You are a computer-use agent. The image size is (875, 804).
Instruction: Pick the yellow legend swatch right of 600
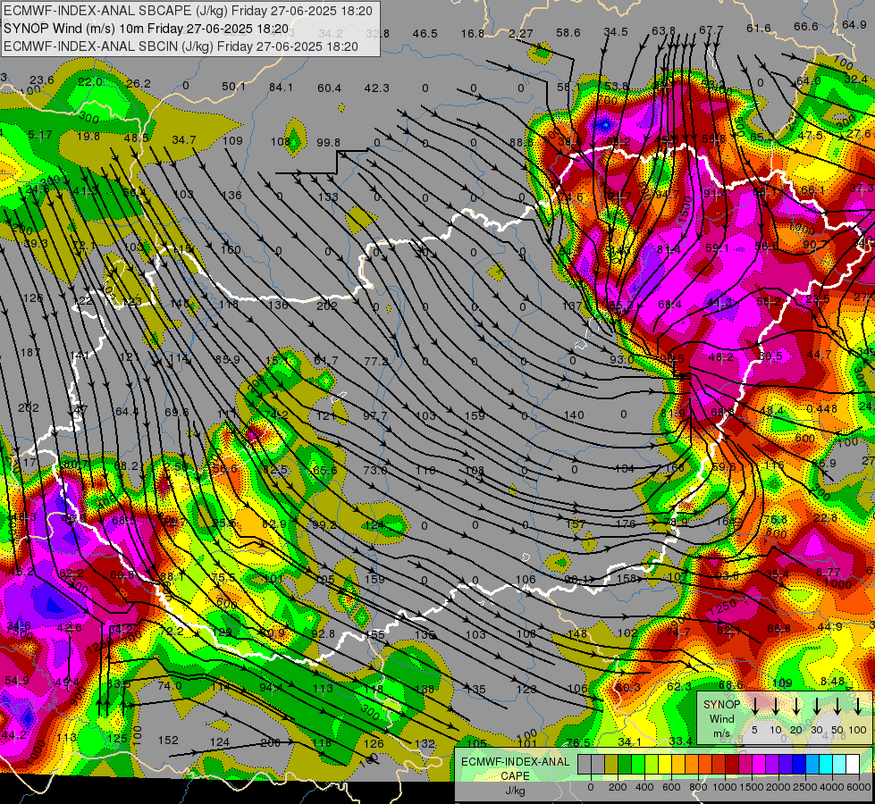pos(678,764)
